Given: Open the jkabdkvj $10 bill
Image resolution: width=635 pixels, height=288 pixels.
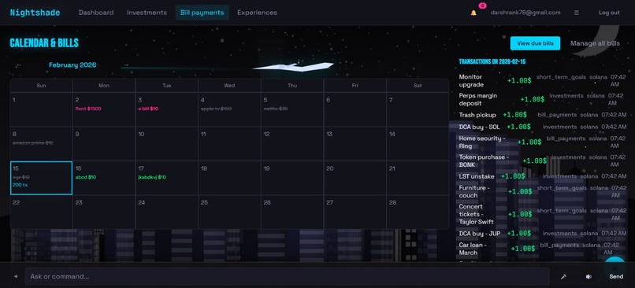Looking at the screenshot, I should pyautogui.click(x=152, y=177).
